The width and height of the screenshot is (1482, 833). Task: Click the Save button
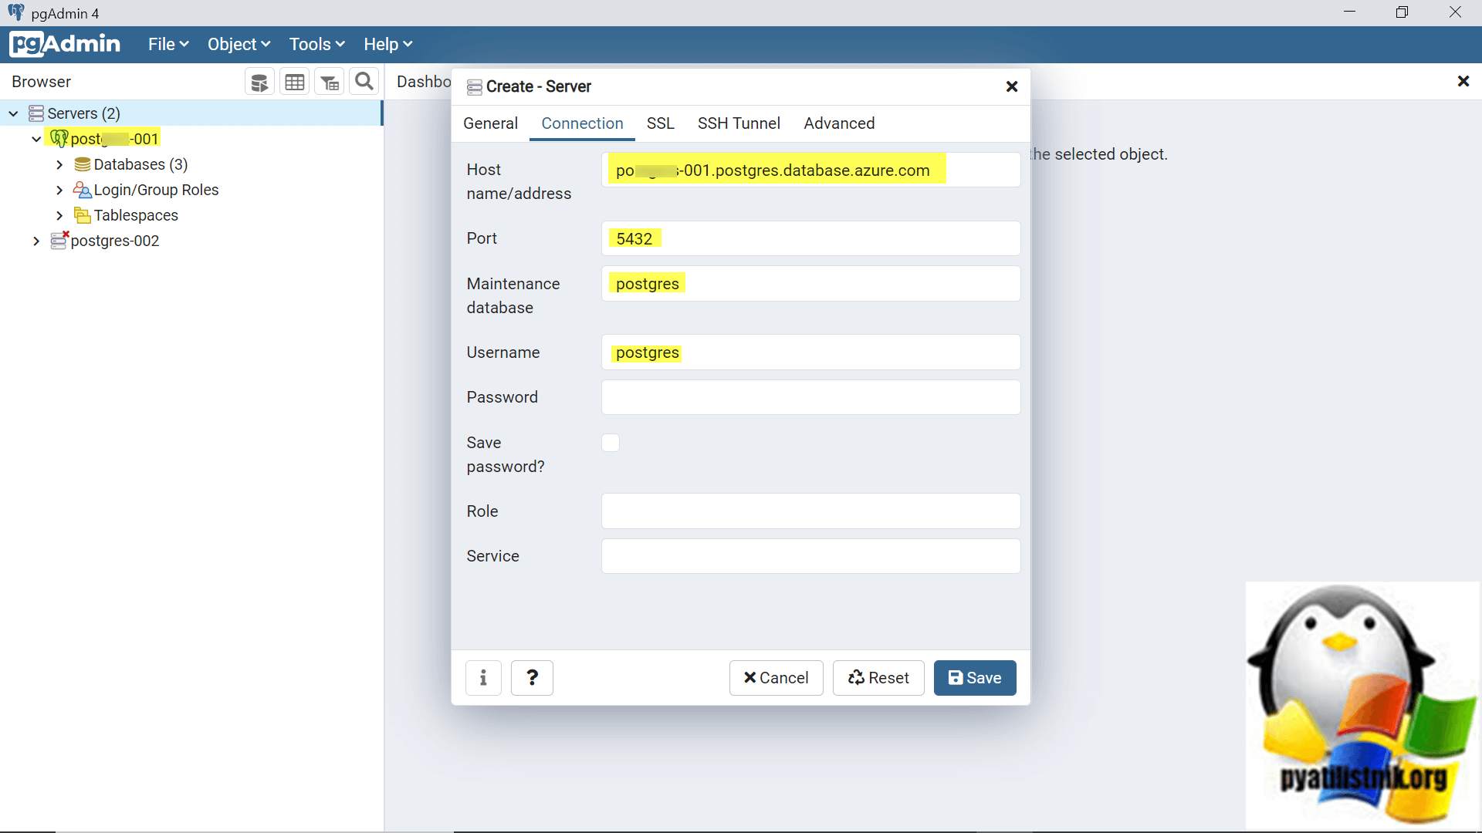click(x=975, y=678)
